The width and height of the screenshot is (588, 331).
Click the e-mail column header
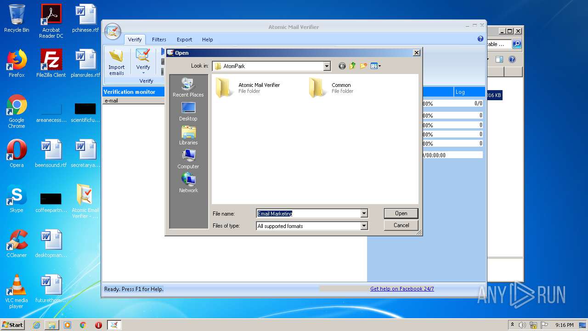pyautogui.click(x=133, y=101)
